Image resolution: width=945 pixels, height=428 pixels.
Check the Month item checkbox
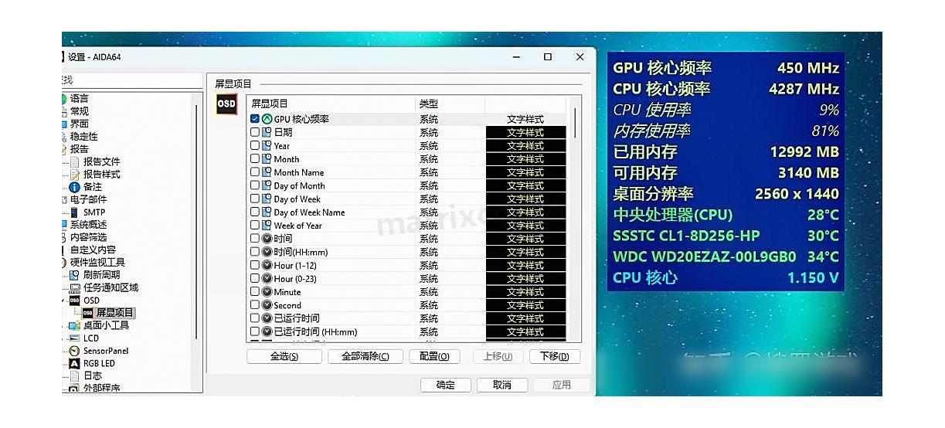[x=255, y=159]
